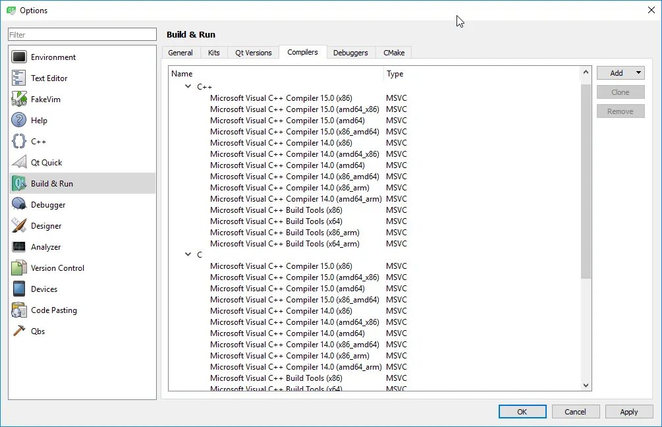Screen dimensions: 662x427
Task: Select the Designer brush icon
Action: pos(19,225)
